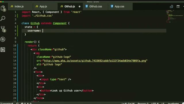
Task: Click the alt "github logo" attribute text
Action: click(x=52, y=64)
